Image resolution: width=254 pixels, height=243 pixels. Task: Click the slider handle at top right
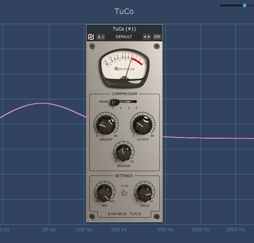coord(244,5)
